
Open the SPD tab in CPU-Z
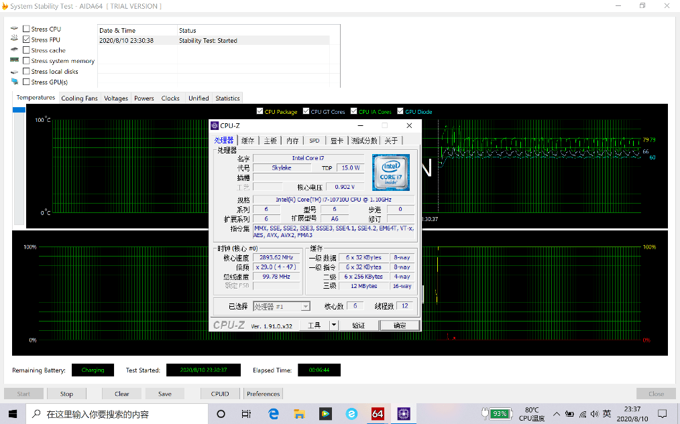[x=314, y=141]
